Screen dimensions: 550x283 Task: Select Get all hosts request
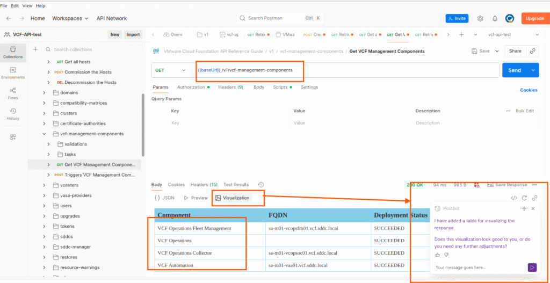pos(77,62)
